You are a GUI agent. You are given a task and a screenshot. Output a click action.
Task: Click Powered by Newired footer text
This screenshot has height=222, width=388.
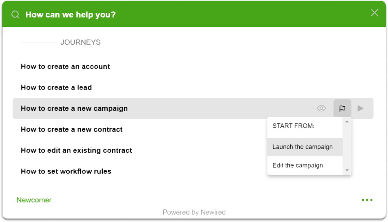[x=194, y=212]
